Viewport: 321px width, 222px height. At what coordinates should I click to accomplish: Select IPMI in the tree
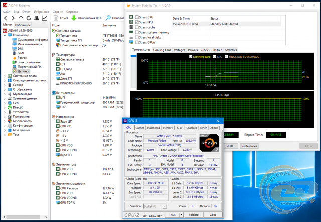(21, 53)
